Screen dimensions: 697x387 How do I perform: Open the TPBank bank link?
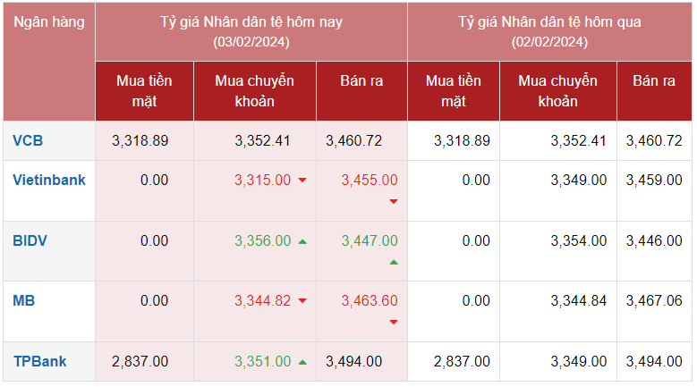[x=39, y=361]
